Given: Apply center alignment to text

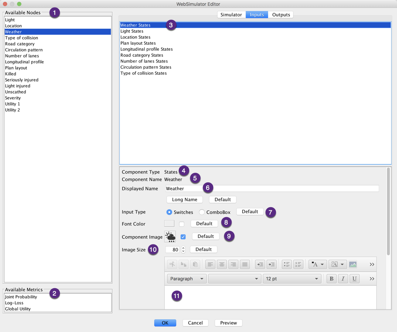Looking at the screenshot, I should [222, 264].
